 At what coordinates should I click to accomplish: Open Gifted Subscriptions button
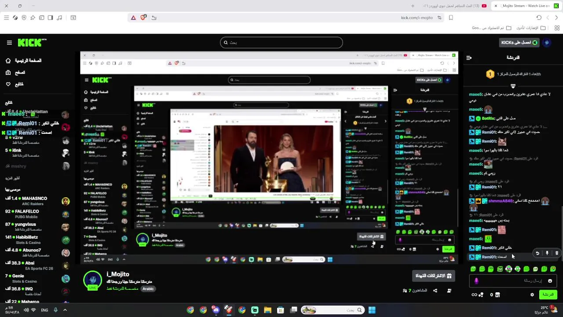click(433, 276)
